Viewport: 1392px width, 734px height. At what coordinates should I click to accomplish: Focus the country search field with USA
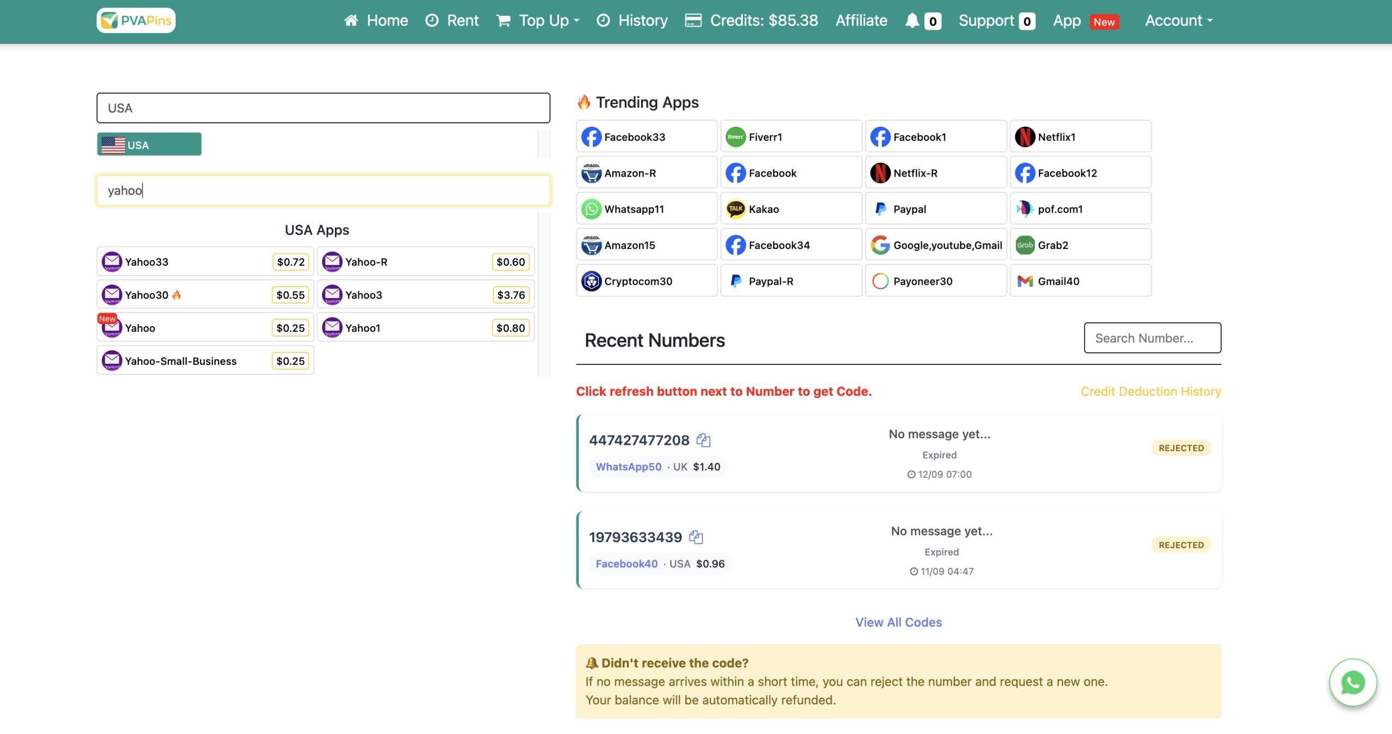coord(324,108)
